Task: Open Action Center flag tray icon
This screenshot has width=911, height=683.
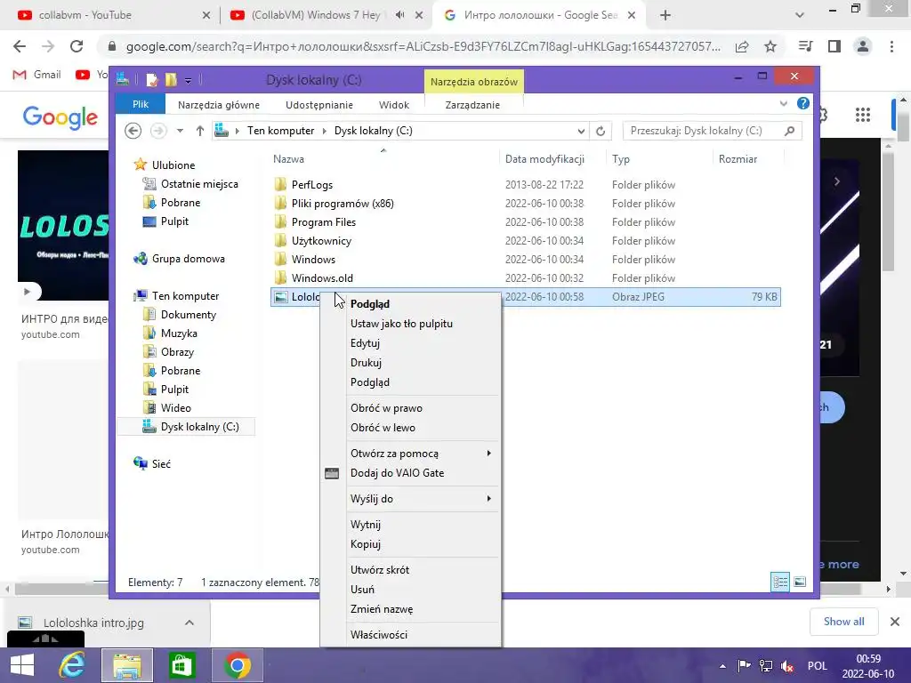Action: (x=744, y=666)
